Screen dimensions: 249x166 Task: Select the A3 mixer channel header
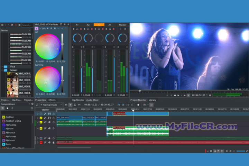(99, 25)
